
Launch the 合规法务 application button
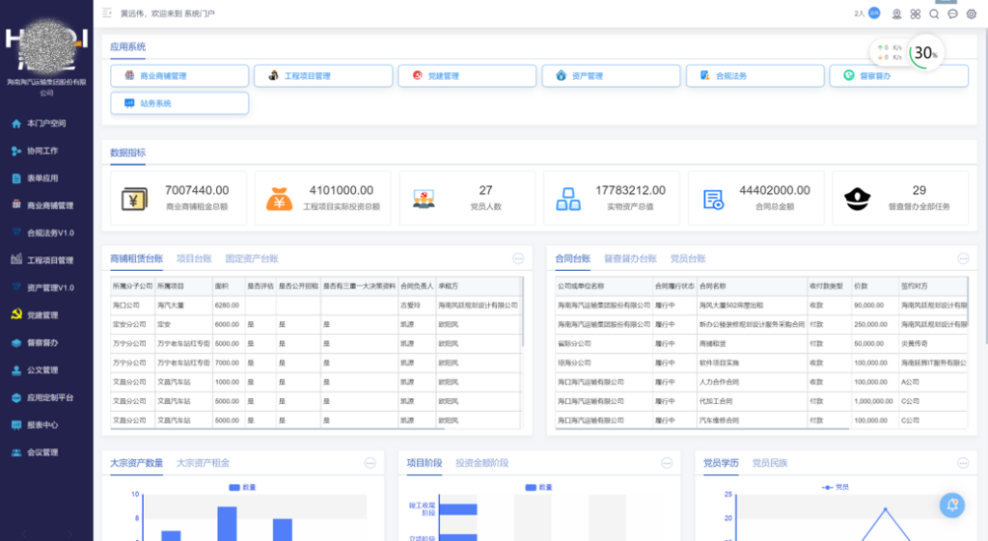tap(755, 75)
